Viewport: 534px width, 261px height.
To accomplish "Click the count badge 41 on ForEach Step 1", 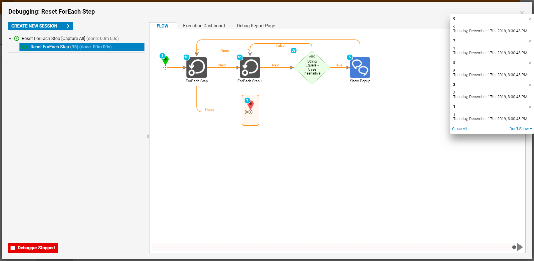I will [240, 57].
